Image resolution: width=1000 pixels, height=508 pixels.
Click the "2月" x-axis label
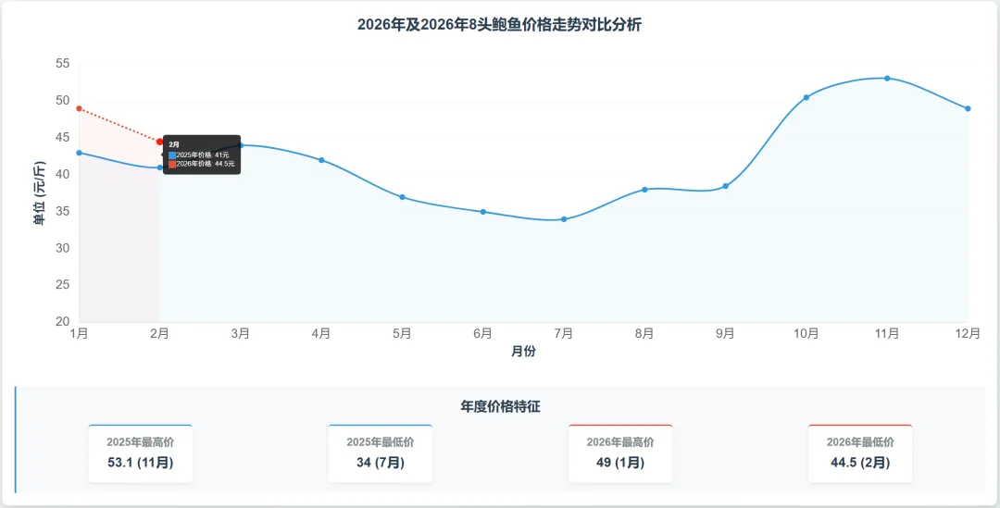point(159,334)
